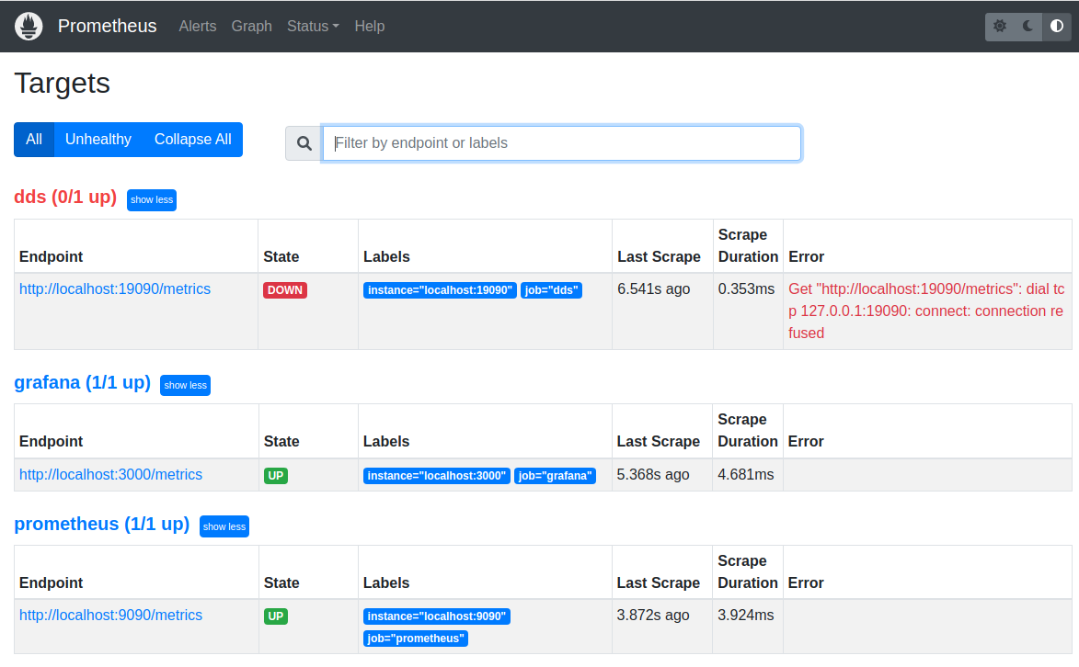Click instance="localhost:9090" label badge
This screenshot has width=1079, height=667.
(x=437, y=616)
